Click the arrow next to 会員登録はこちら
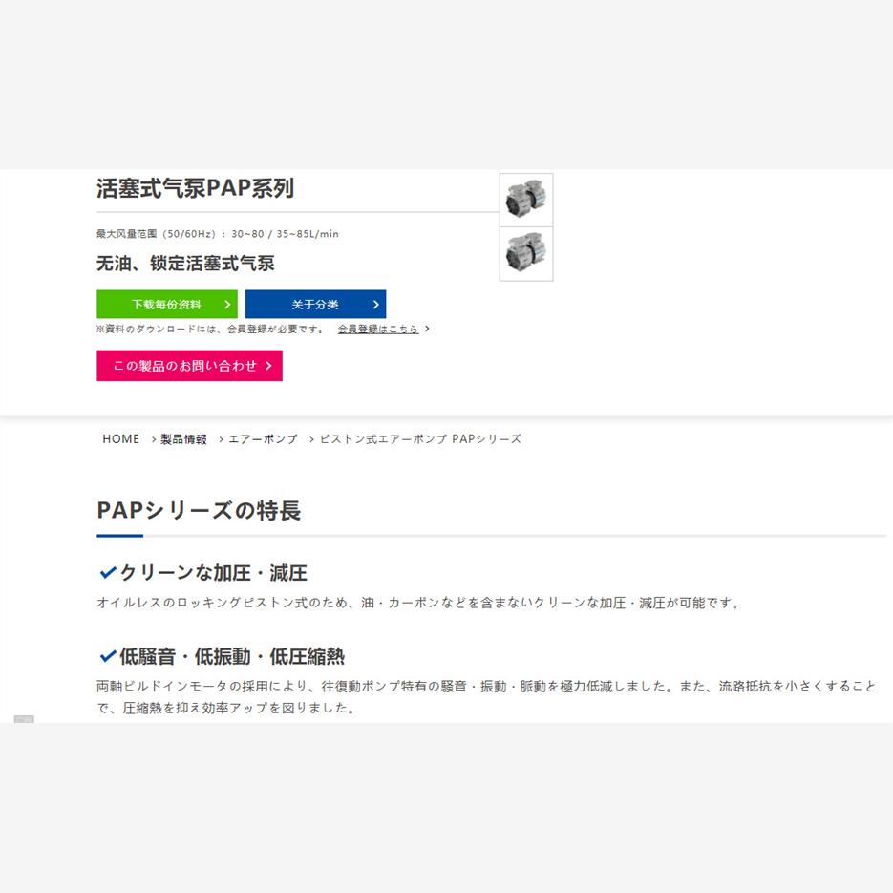This screenshot has width=893, height=893. coord(427,329)
